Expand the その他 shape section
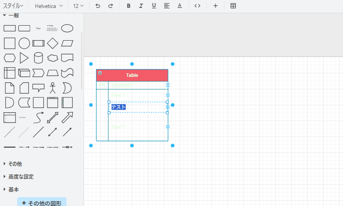This screenshot has width=343, height=206. pyautogui.click(x=15, y=164)
